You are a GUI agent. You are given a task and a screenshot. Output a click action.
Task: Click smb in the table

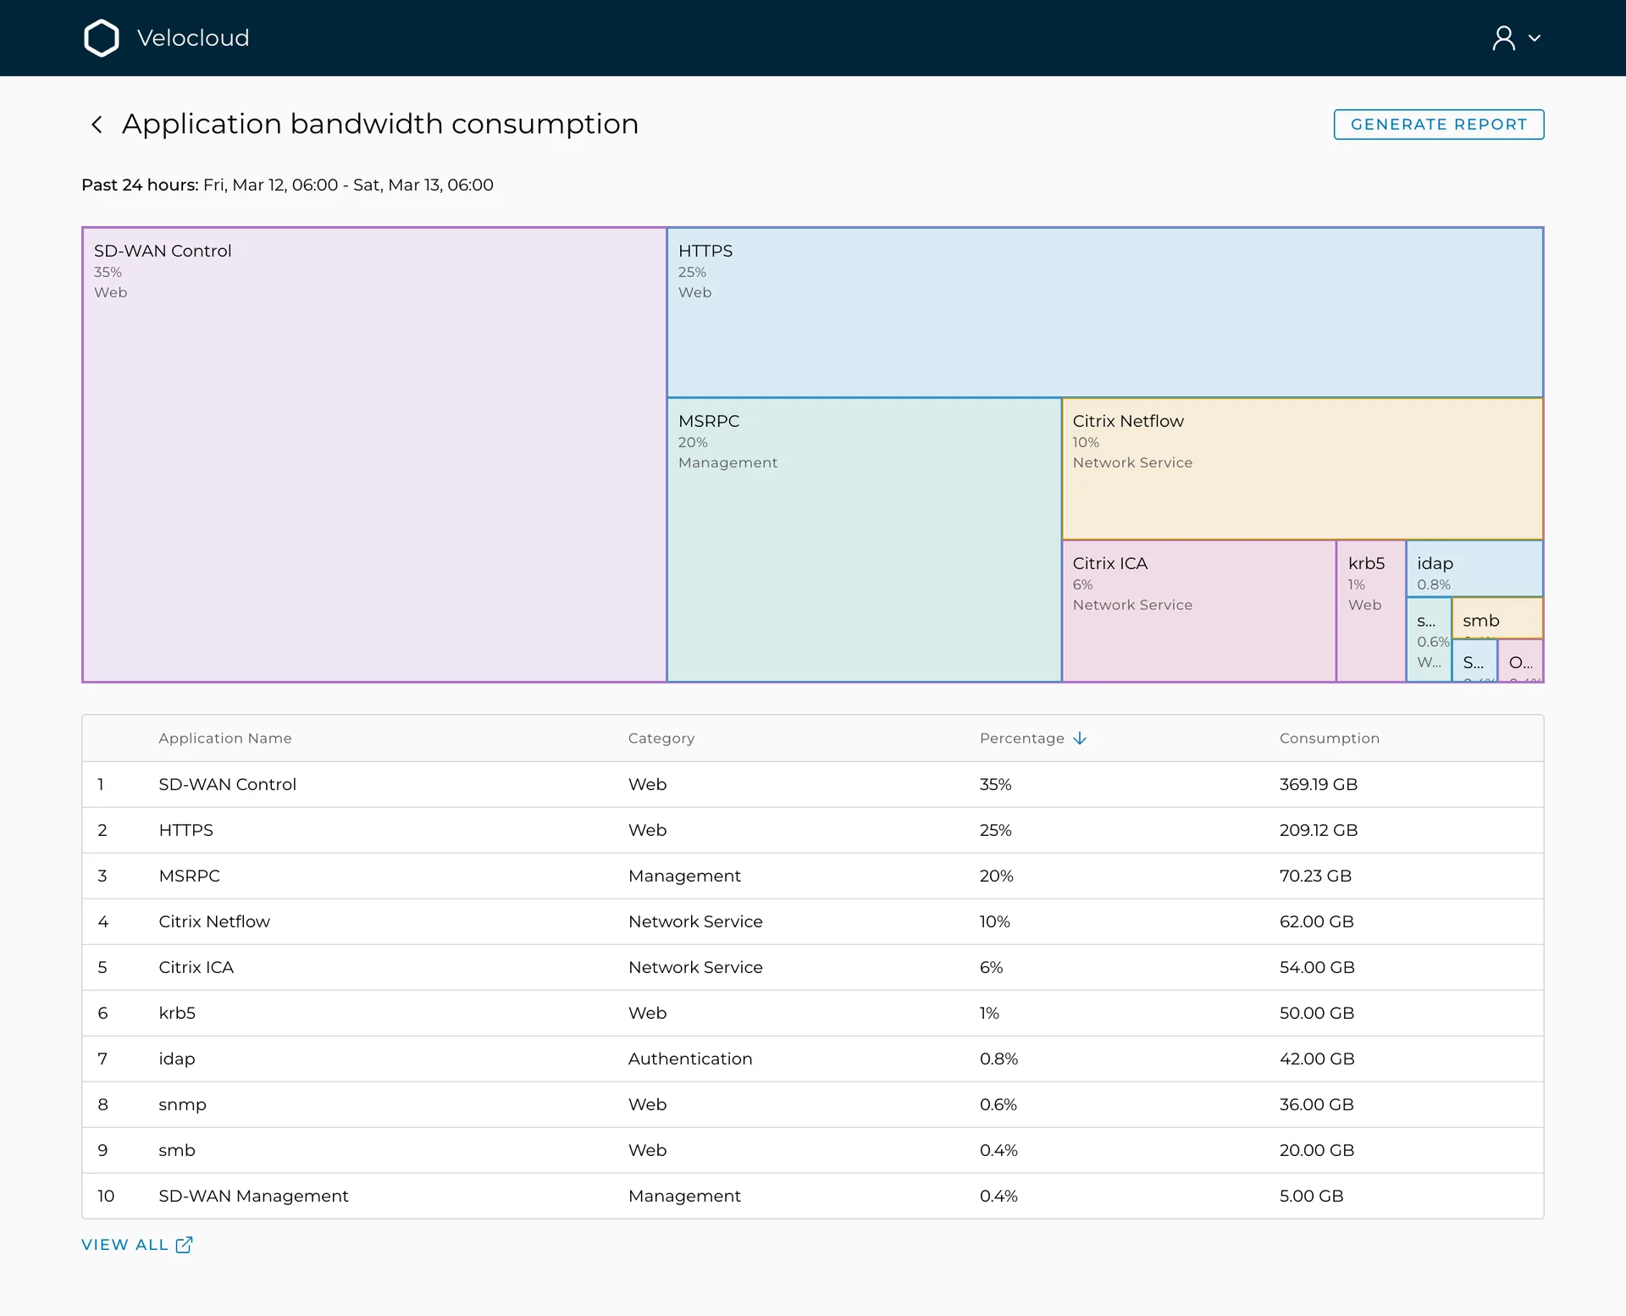(177, 1150)
